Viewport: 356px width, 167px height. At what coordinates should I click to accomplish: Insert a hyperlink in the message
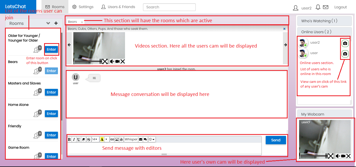tap(112, 140)
